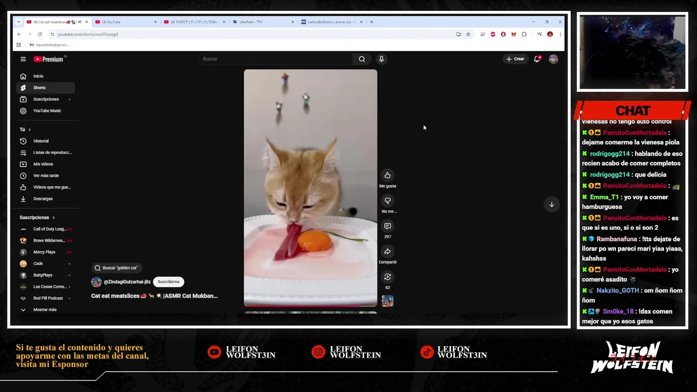Open a new Chrome tab
Screen dimensions: 697x392
(x=371, y=22)
